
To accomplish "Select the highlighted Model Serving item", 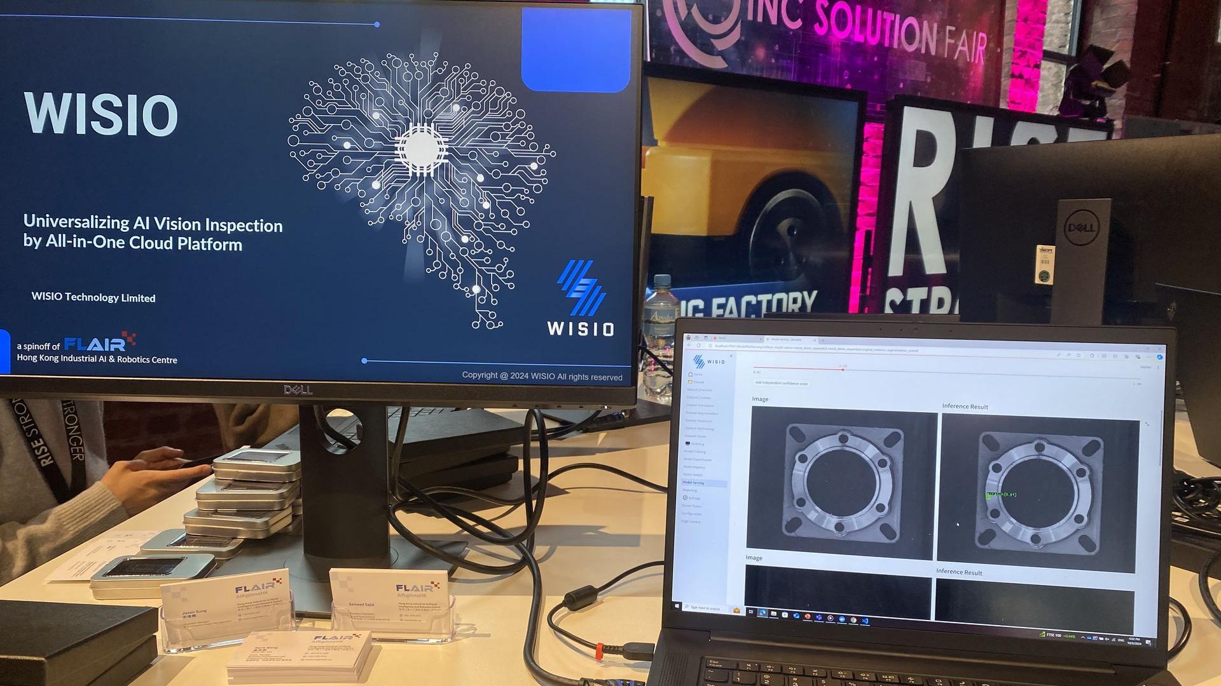I will click(x=703, y=483).
